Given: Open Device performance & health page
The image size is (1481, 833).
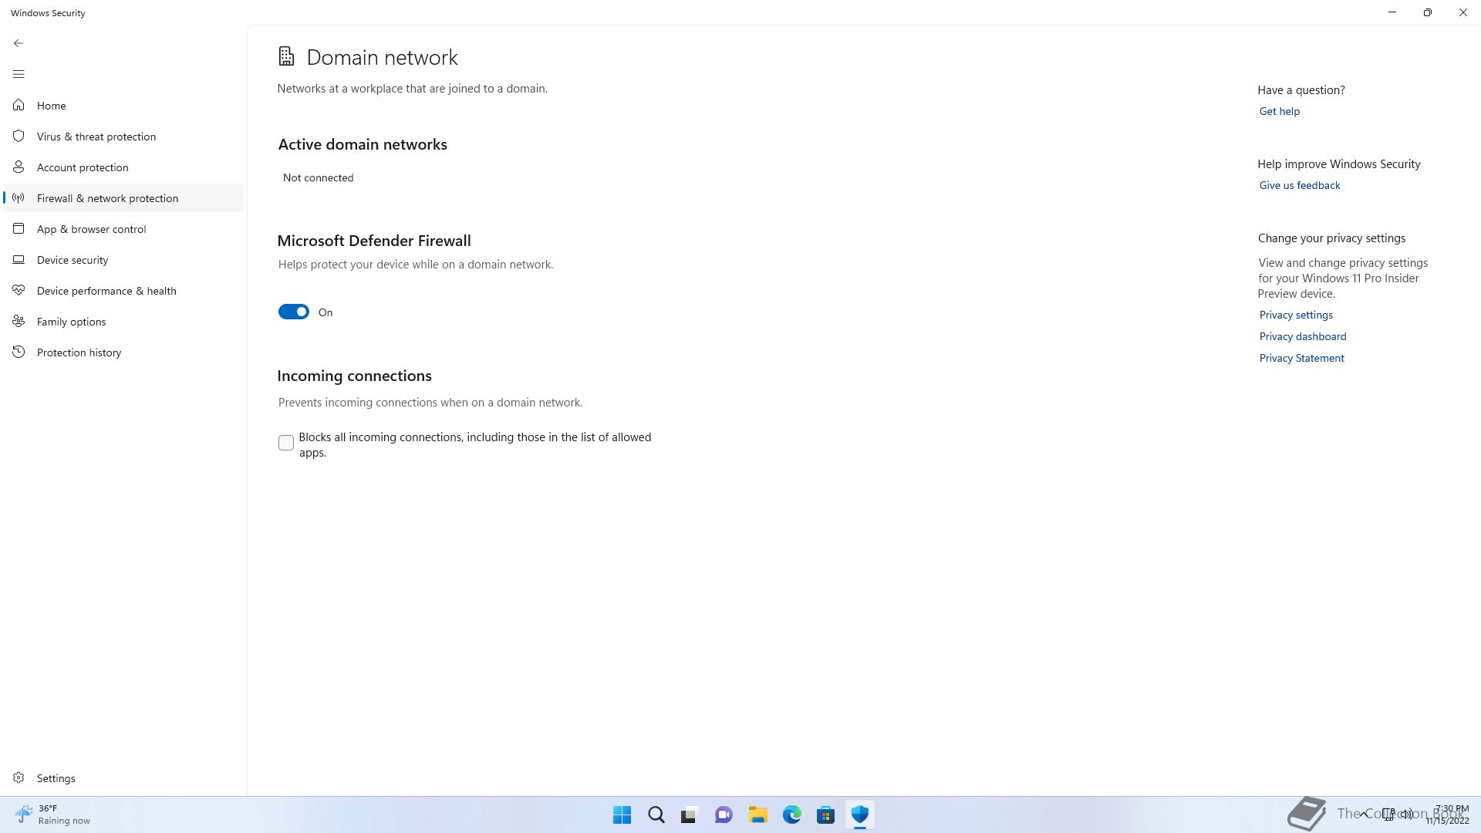Looking at the screenshot, I should pyautogui.click(x=123, y=290).
